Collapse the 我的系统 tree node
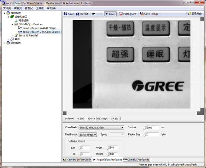This screenshot has height=168, width=206. click(4, 13)
